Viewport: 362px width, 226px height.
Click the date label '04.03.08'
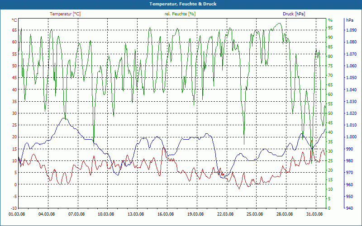[x=47, y=214]
